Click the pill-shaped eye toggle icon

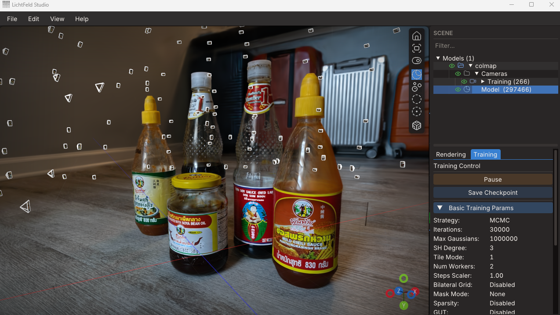coord(416,61)
